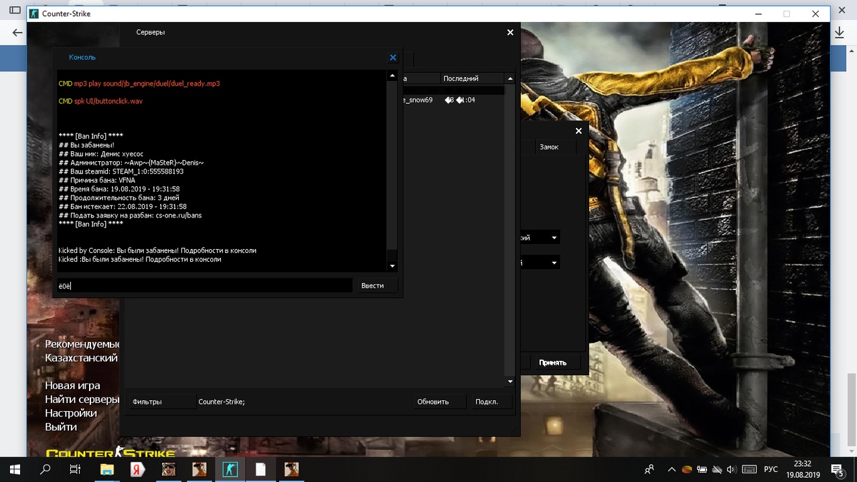Click the Counter-Strike window title icon

[34, 13]
